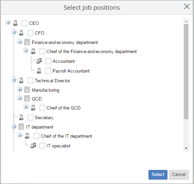This screenshot has height=184, width=194.
Task: Click the CEO person icon
Action: [15, 23]
